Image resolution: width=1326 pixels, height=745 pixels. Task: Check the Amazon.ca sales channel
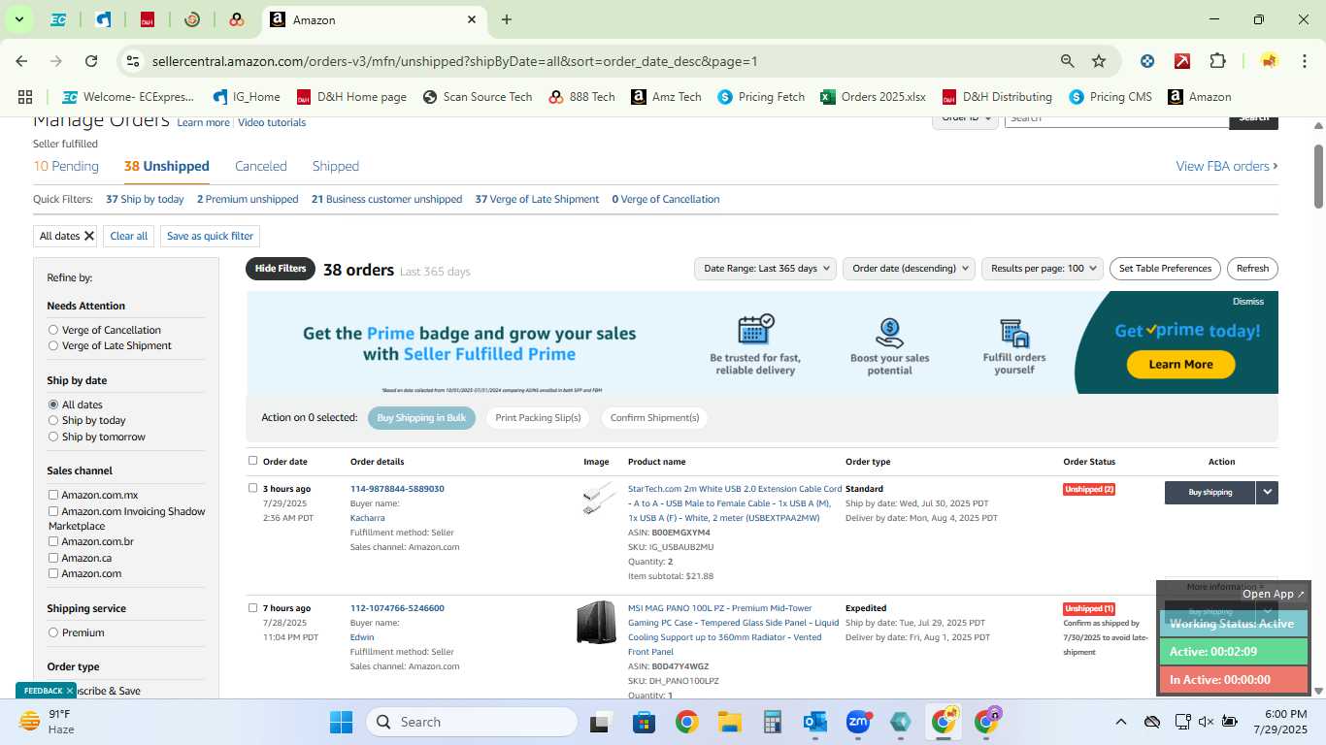pyautogui.click(x=53, y=558)
